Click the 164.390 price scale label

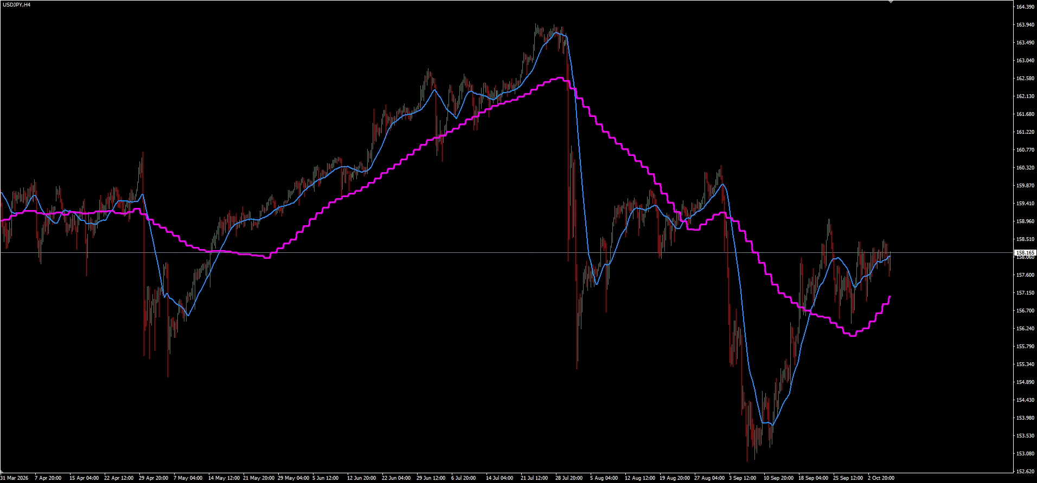(x=1025, y=6)
